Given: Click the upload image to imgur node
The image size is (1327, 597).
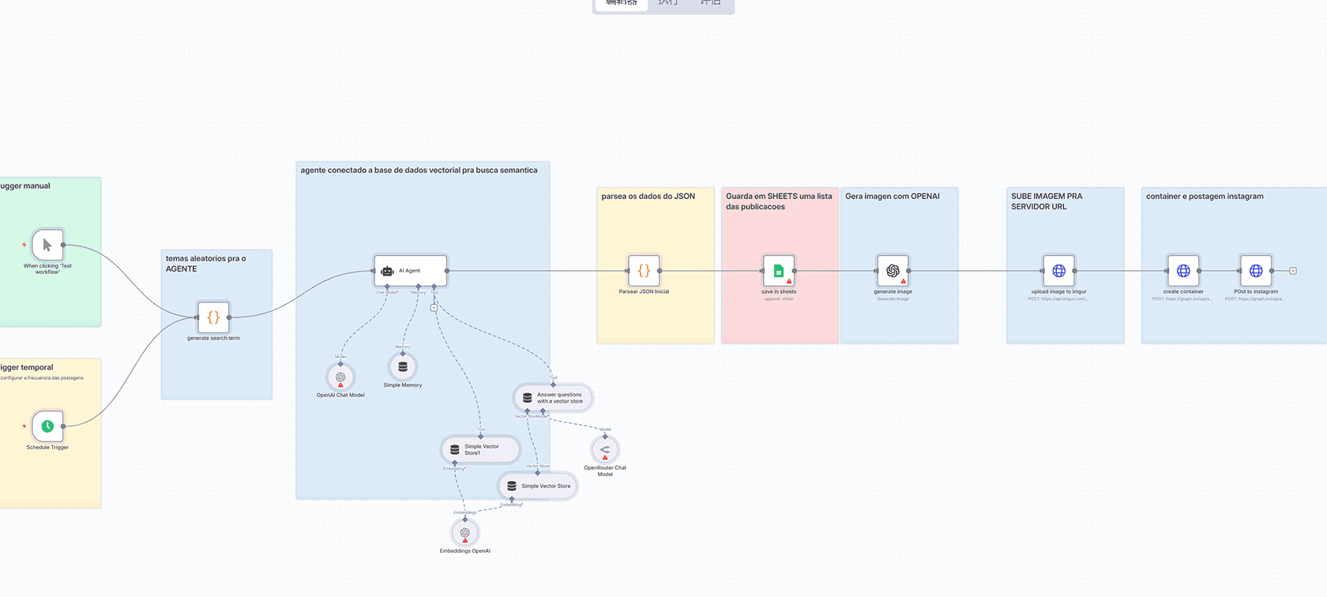Looking at the screenshot, I should (x=1058, y=271).
